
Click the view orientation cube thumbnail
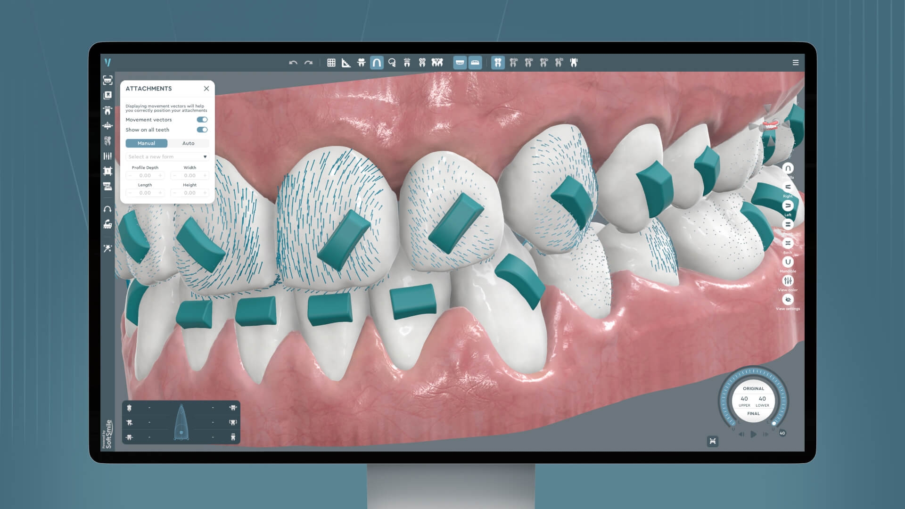(x=770, y=126)
